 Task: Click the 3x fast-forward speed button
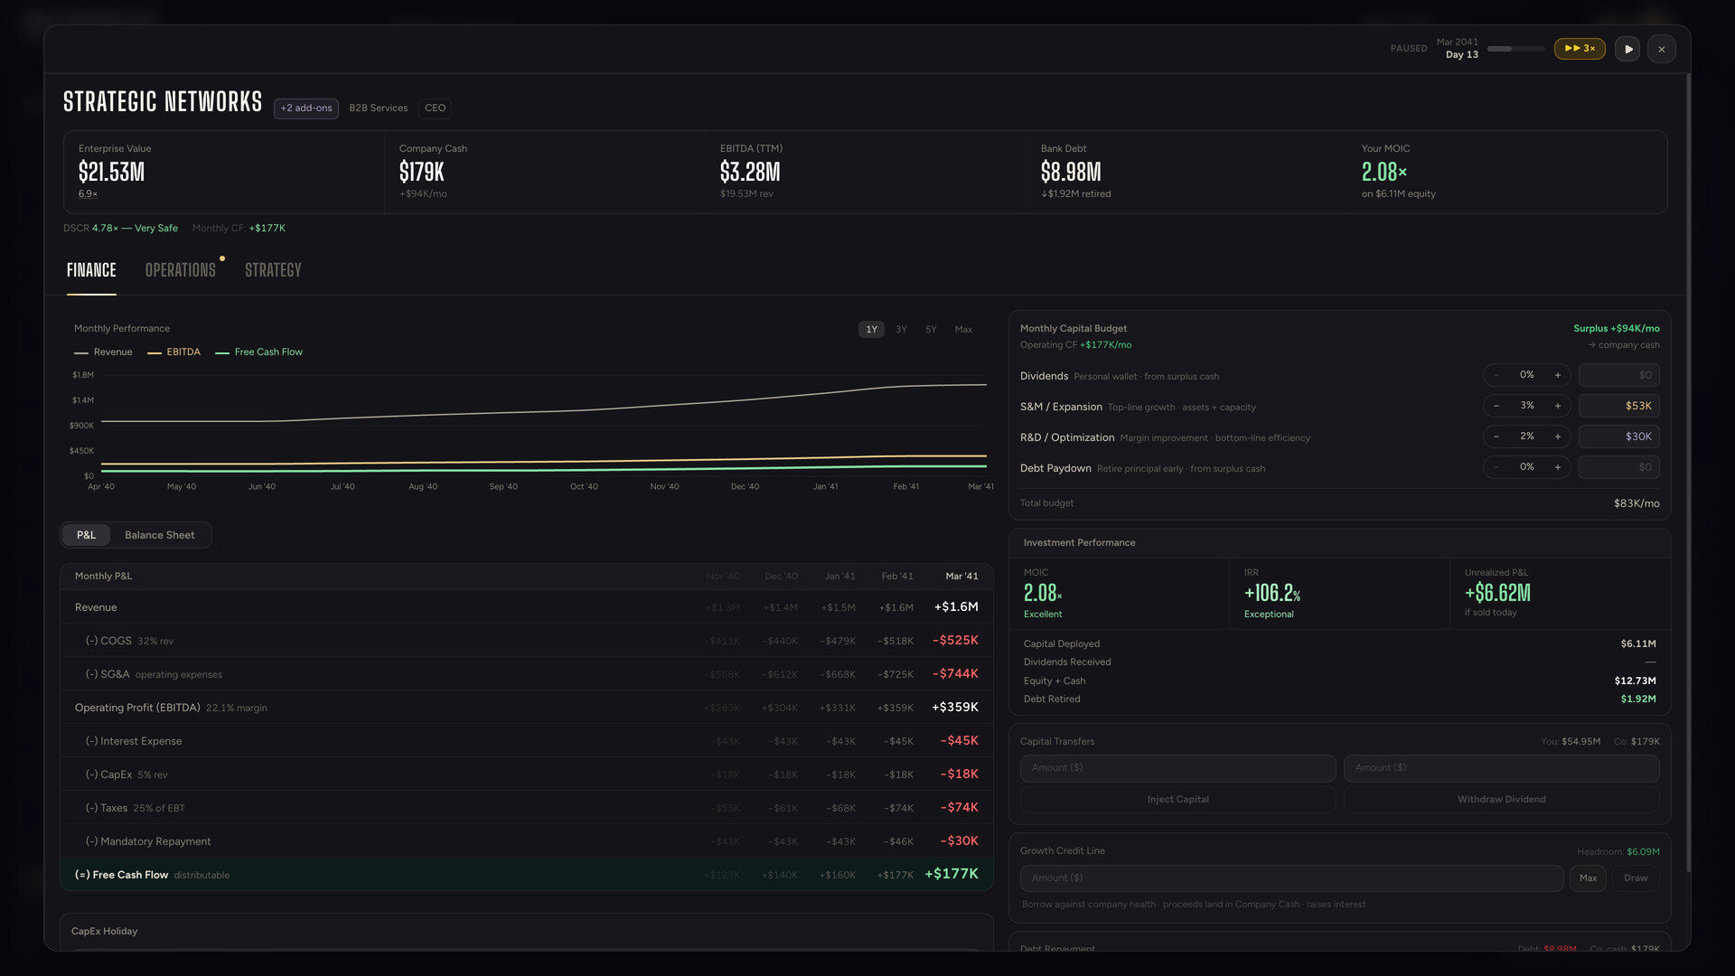tap(1580, 49)
